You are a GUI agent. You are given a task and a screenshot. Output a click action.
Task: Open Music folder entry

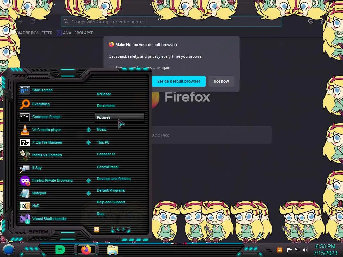click(102, 130)
